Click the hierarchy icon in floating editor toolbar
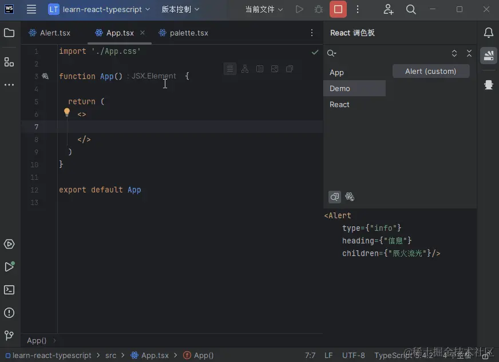Screen dimensions: 499x362 point(245,69)
